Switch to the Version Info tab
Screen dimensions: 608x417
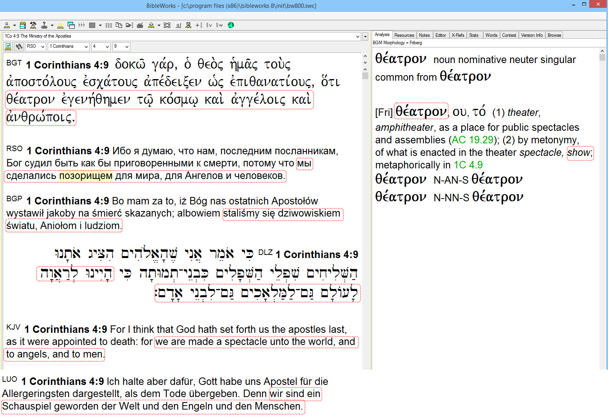pyautogui.click(x=532, y=35)
